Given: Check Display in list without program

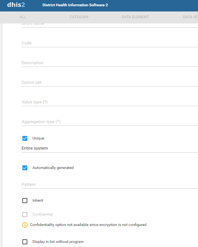Looking at the screenshot, I should (x=25, y=242).
